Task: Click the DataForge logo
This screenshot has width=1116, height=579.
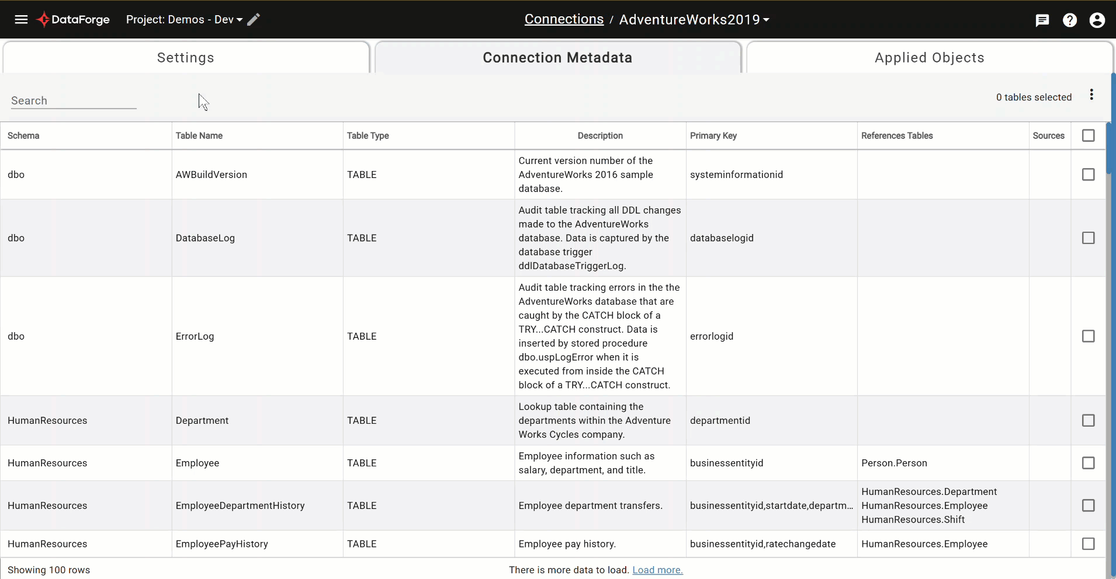Action: tap(74, 19)
